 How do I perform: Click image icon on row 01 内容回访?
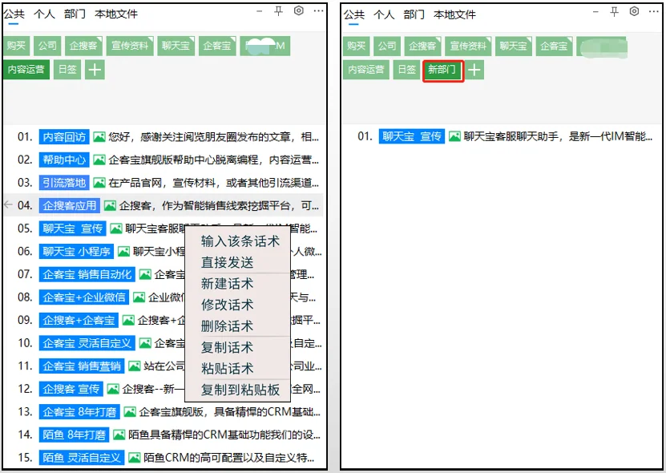pos(99,137)
